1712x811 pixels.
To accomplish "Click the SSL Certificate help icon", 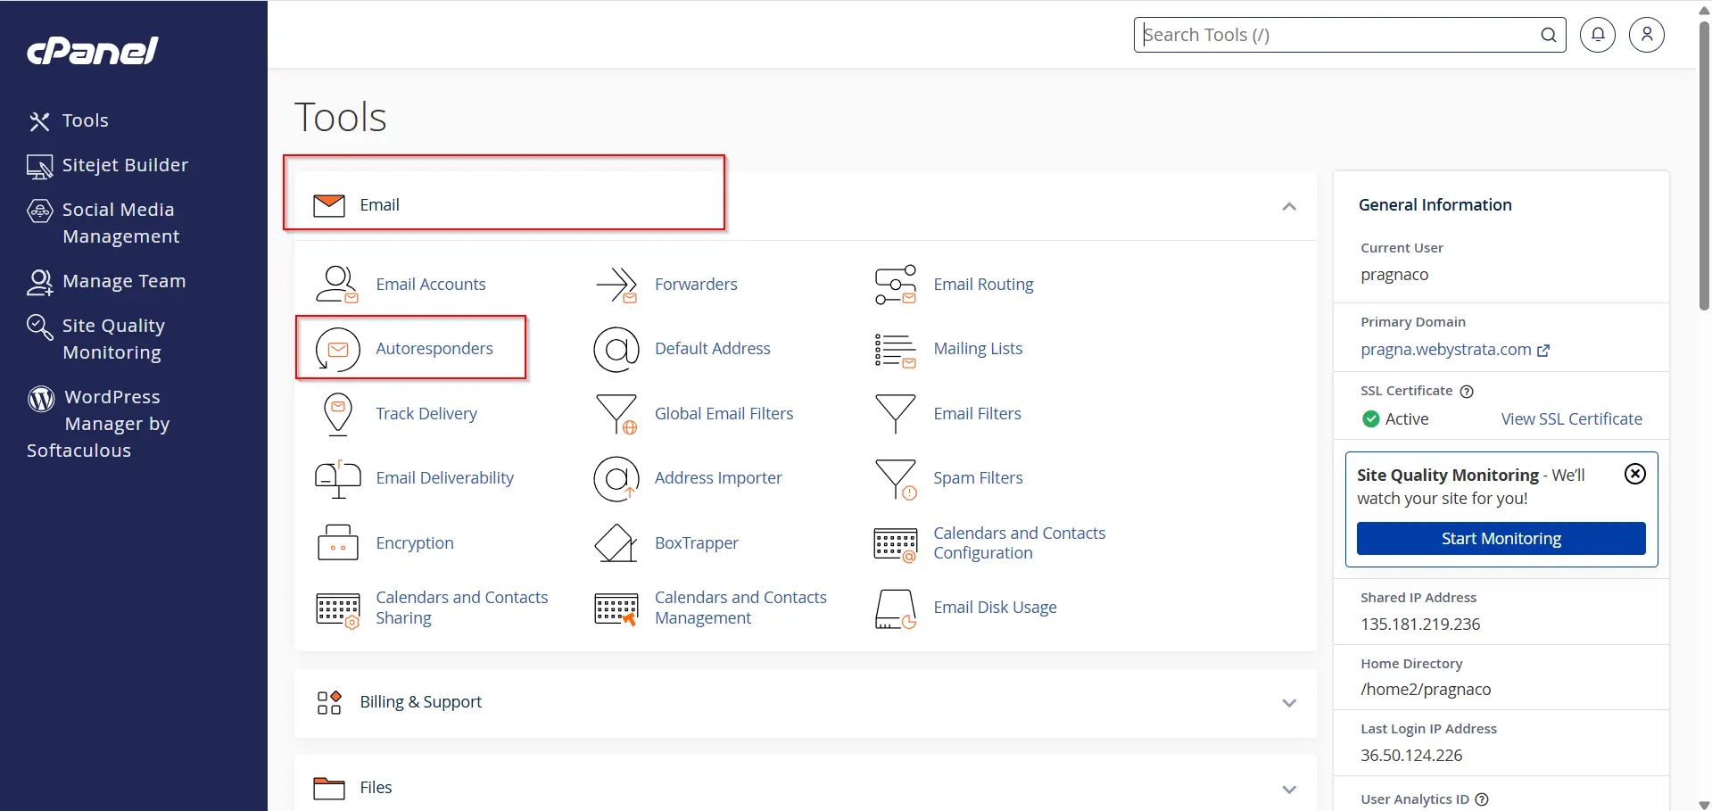I will tap(1467, 391).
